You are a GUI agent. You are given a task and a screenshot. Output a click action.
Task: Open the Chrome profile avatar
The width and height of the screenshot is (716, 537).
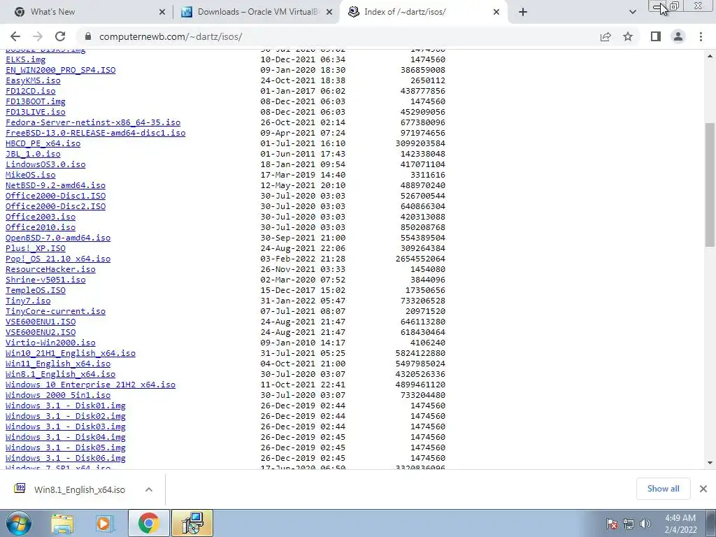click(678, 36)
